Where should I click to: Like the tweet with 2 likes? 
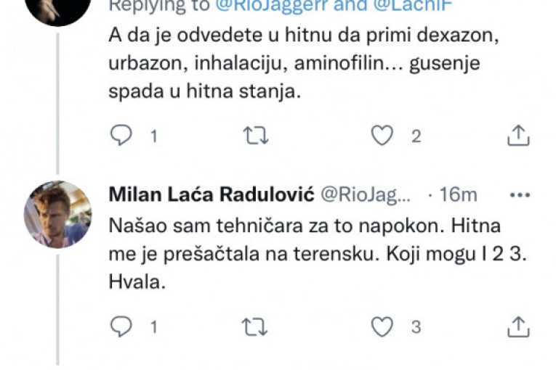click(x=382, y=135)
